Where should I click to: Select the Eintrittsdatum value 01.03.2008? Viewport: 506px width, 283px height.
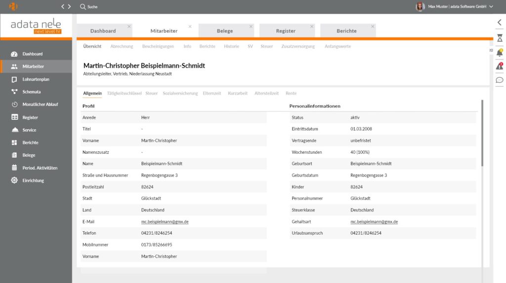click(361, 129)
